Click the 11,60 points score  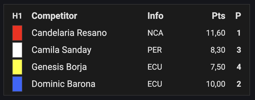click(216, 33)
